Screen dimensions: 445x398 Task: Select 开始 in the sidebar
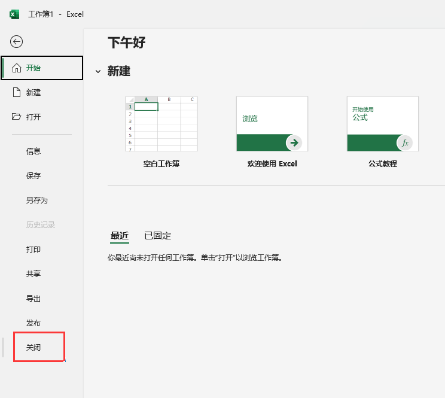42,68
